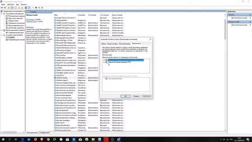Click the Back arrow in the toolbar
The image size is (252, 142).
[2, 8]
